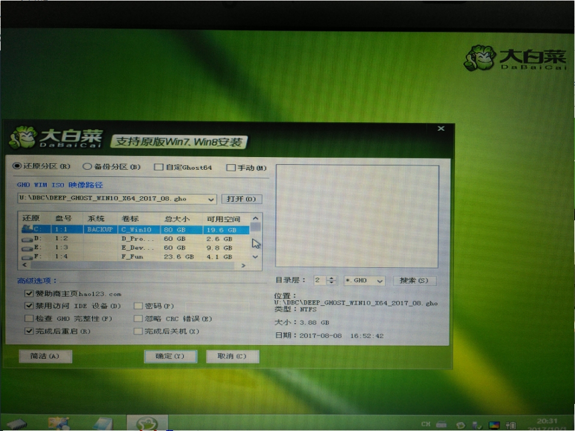
Task: Click the last tray icon before the clock
Action: [511, 425]
